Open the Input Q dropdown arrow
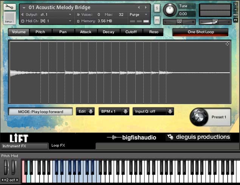This screenshot has height=185, width=240. (170, 112)
